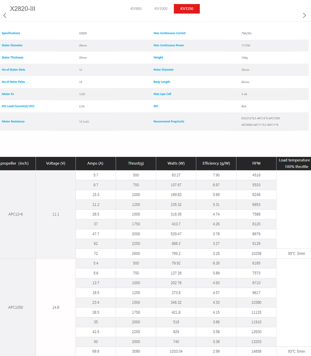Click the Efficiency (g/W) column header
The image size is (311, 356).
[216, 163]
